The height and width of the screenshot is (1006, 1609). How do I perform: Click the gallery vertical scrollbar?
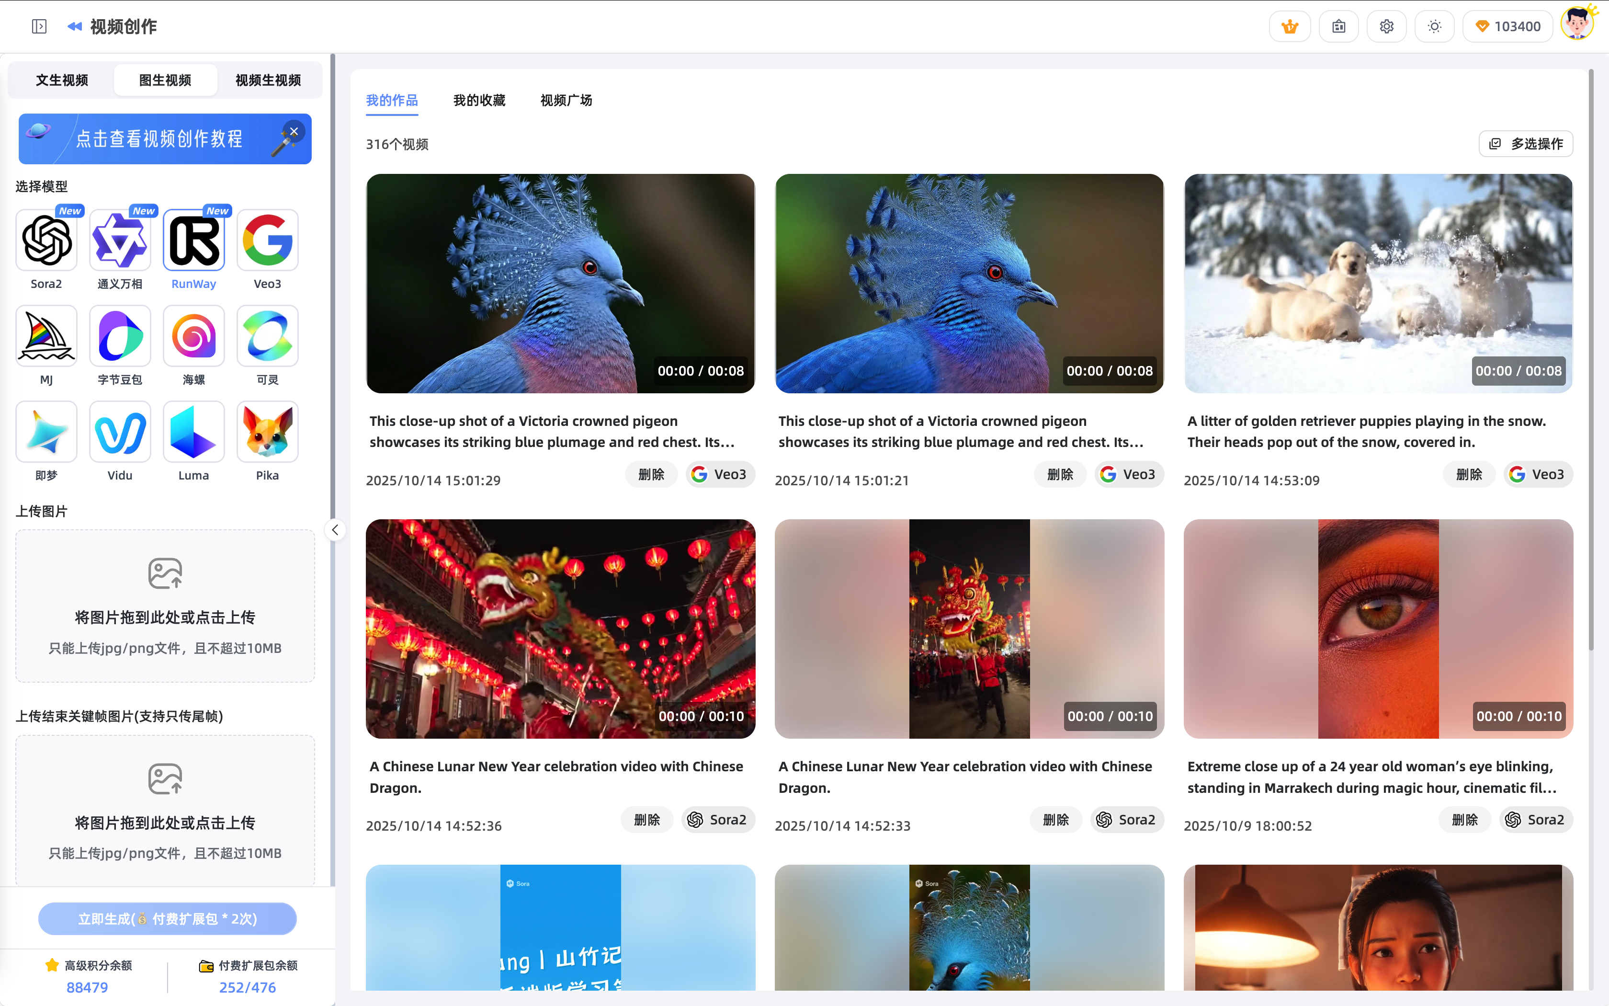1591,359
